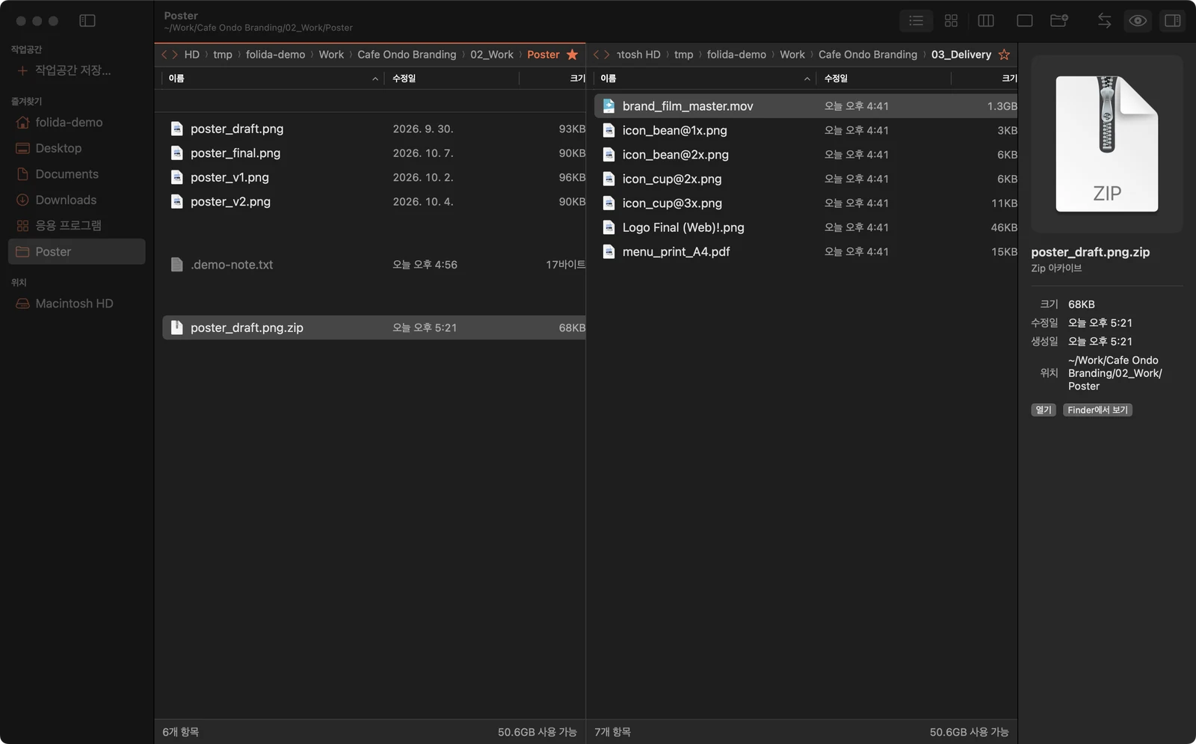Toggle the sidebar panel icon
The height and width of the screenshot is (744, 1196).
[87, 21]
